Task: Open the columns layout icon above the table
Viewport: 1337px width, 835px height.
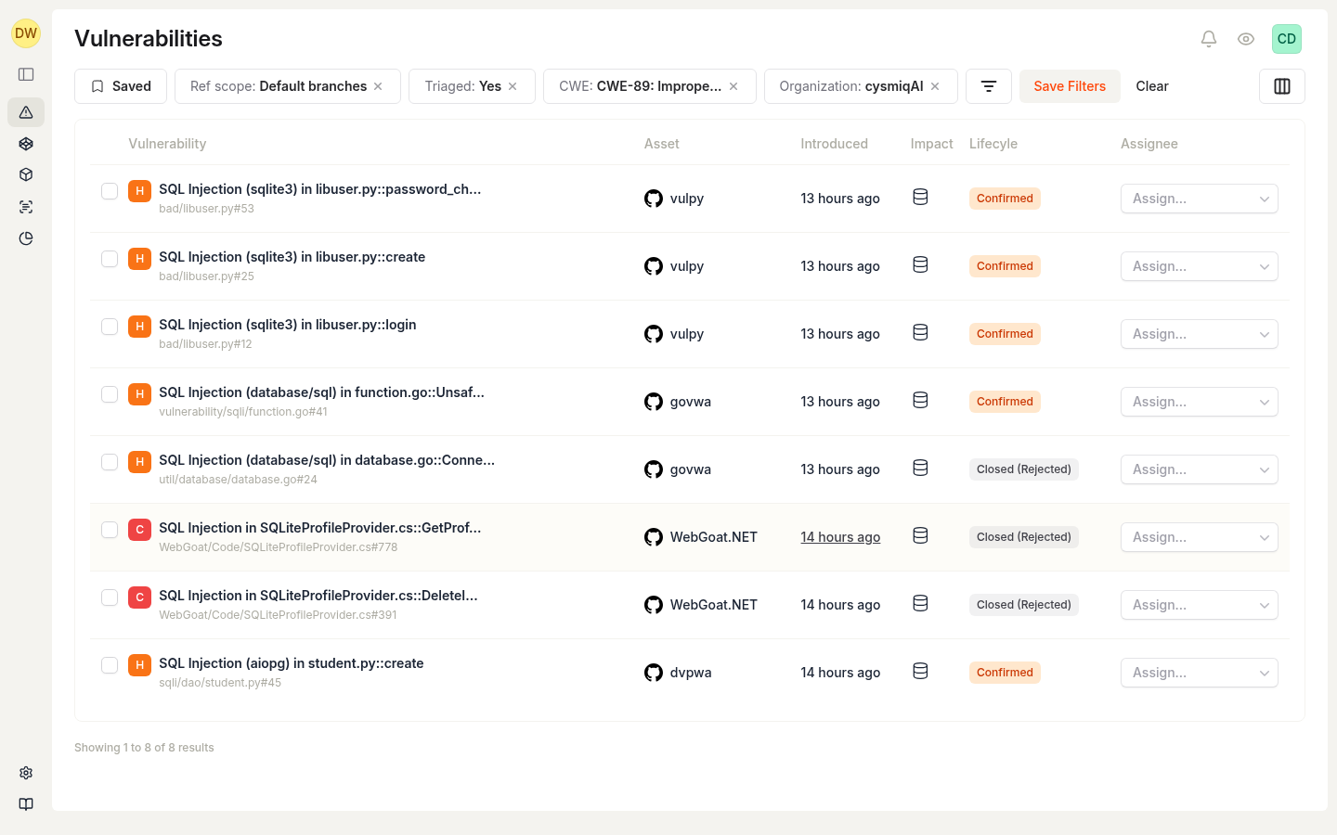Action: coord(1282,85)
